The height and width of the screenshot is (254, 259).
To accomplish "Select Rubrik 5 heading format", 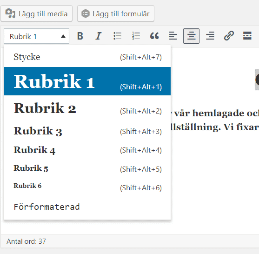I will click(87, 168).
